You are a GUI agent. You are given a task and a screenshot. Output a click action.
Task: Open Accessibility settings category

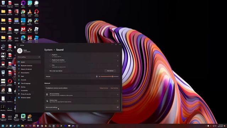(x=29, y=90)
